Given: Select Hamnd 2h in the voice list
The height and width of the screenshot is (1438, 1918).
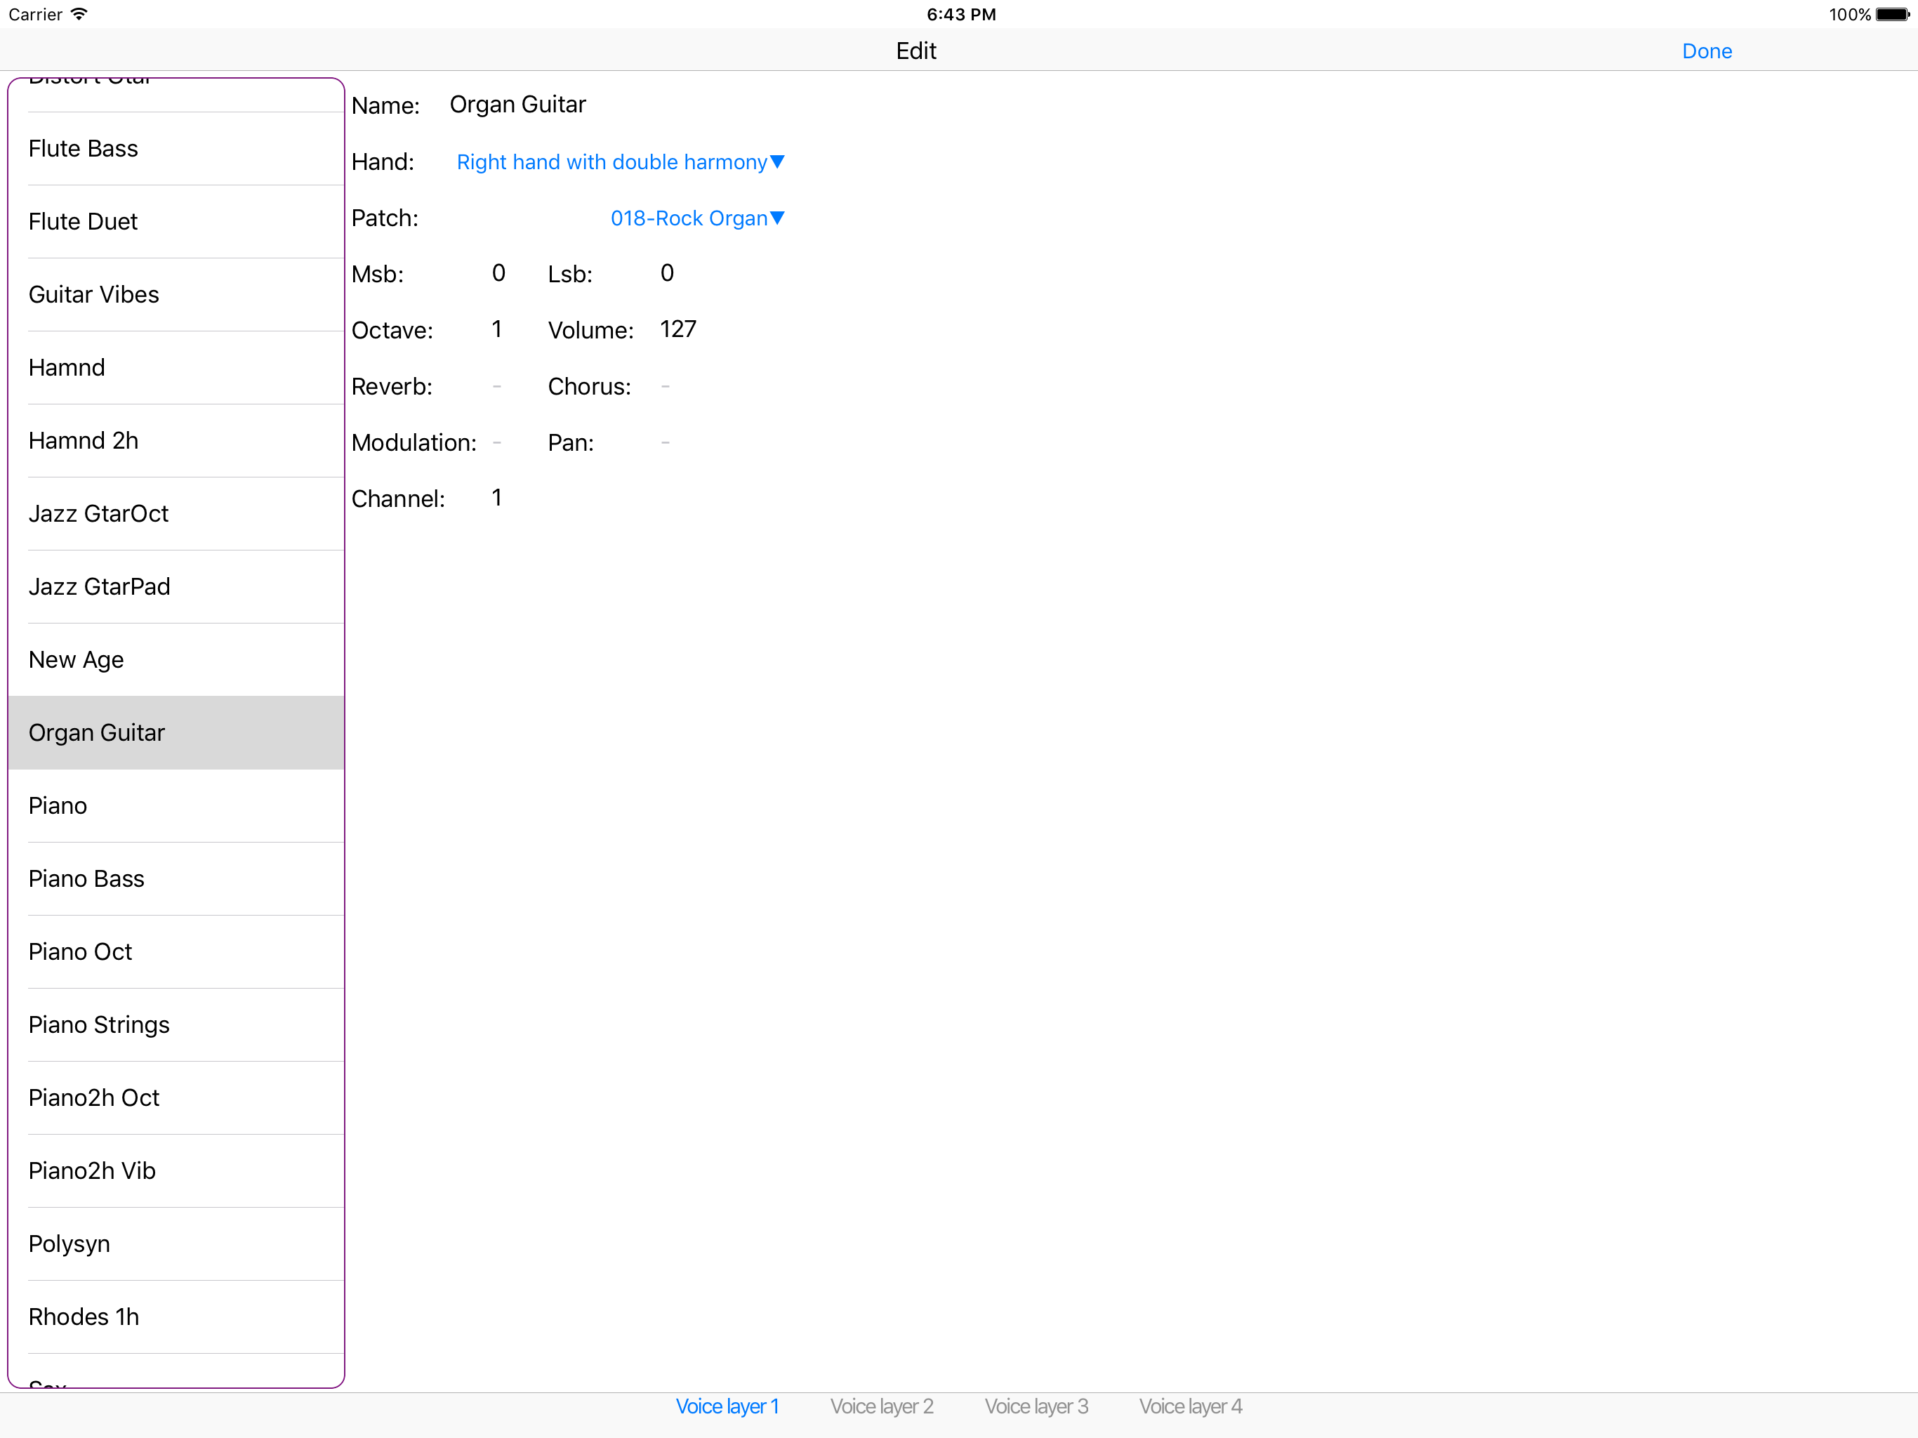Looking at the screenshot, I should (x=176, y=440).
